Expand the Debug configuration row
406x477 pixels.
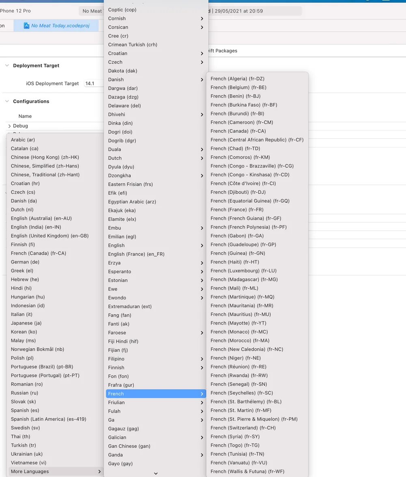[9, 126]
